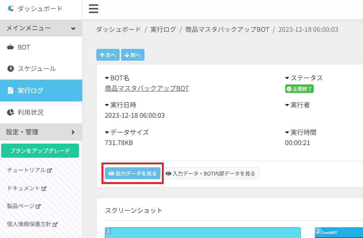
Task: Expand the 設定・管理 section
Action: (41, 132)
